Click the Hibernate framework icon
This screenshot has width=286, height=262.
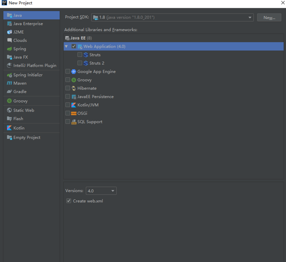pyautogui.click(x=74, y=88)
